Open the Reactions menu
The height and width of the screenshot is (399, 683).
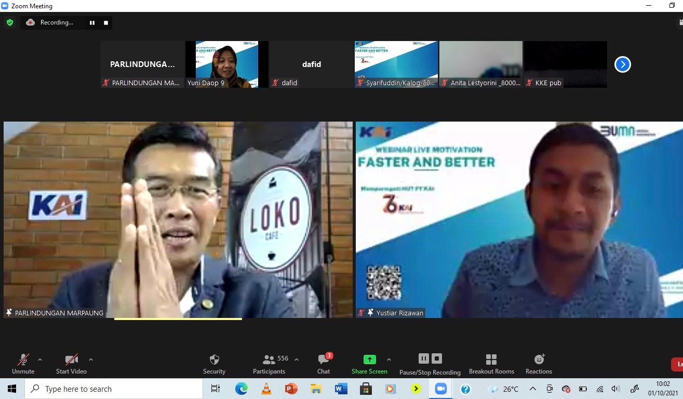tap(539, 364)
